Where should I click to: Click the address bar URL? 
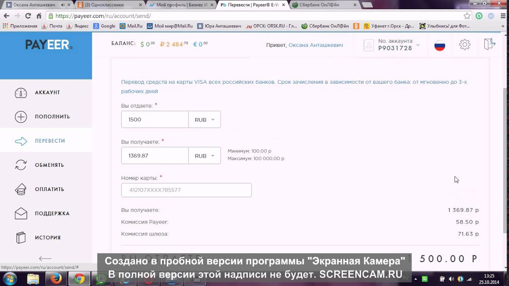[103, 16]
